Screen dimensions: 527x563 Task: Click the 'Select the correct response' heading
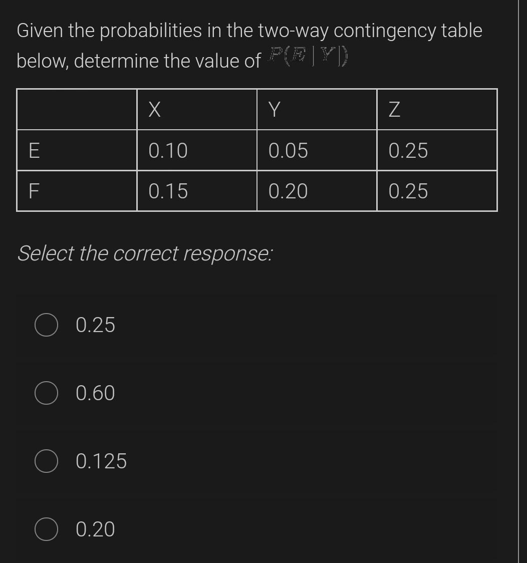[x=144, y=254]
